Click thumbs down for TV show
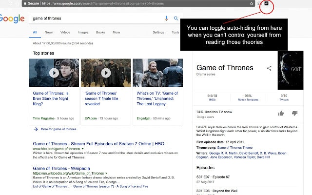The image size is (312, 195). 294,113
